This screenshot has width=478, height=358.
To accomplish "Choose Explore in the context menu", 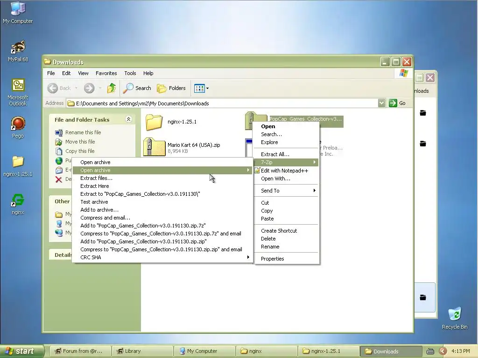I will [x=286, y=142].
